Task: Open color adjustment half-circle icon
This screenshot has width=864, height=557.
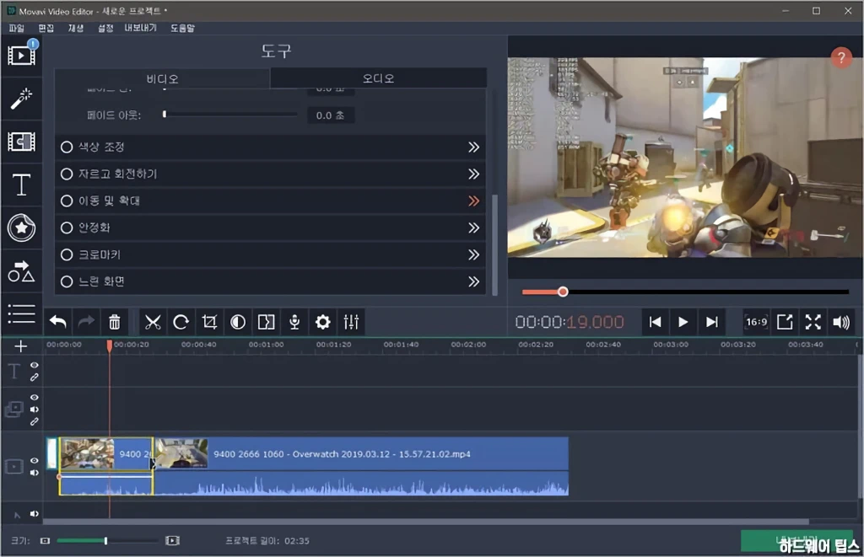Action: coord(237,322)
